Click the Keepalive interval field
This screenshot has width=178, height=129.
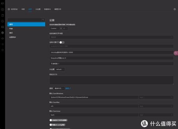pyautogui.click(x=111, y=58)
